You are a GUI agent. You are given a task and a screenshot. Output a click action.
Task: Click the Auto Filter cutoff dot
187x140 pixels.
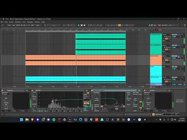coord(116,103)
